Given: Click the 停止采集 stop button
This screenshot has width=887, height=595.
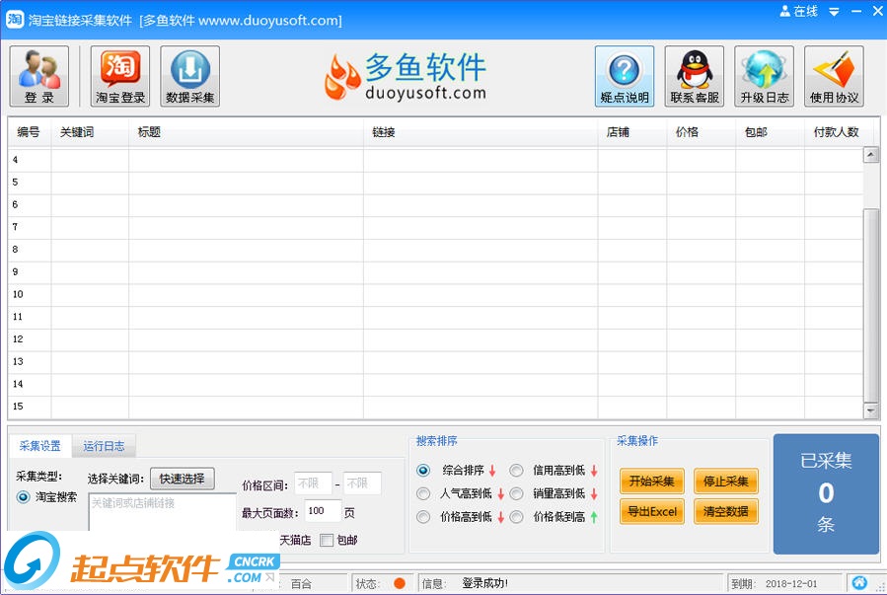Looking at the screenshot, I should pyautogui.click(x=726, y=482).
